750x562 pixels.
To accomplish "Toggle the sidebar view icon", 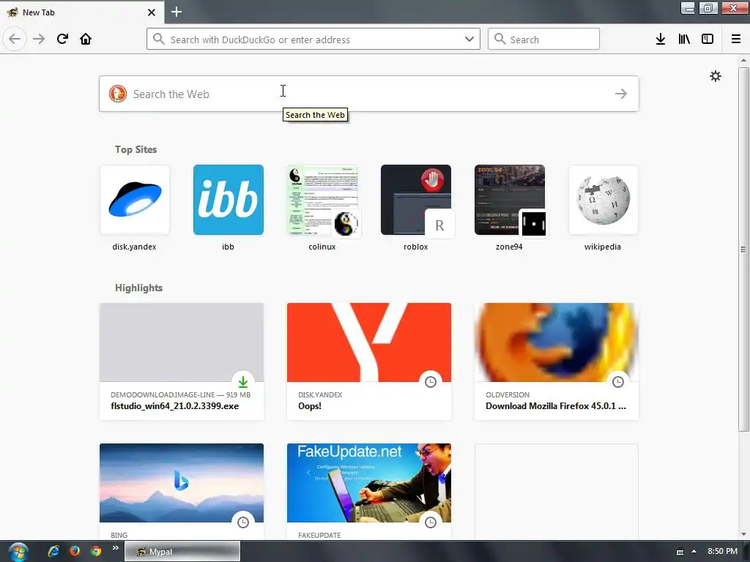I will point(708,39).
